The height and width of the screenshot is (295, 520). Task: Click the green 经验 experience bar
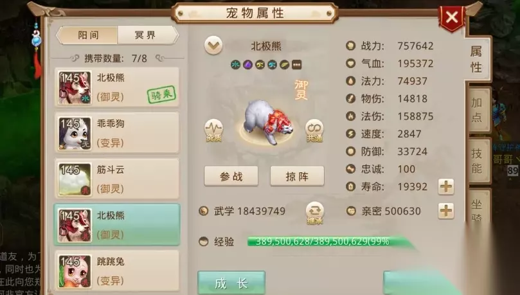(328, 241)
